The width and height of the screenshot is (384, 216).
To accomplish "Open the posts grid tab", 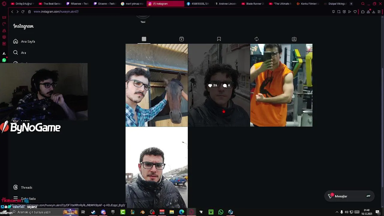I will click(x=144, y=39).
